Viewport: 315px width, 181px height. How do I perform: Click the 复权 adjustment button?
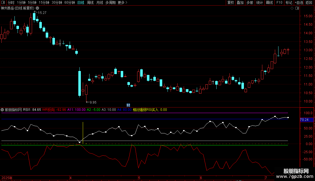(231, 3)
